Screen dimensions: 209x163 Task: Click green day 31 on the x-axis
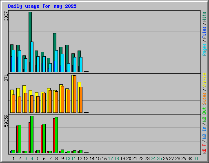point(196,159)
